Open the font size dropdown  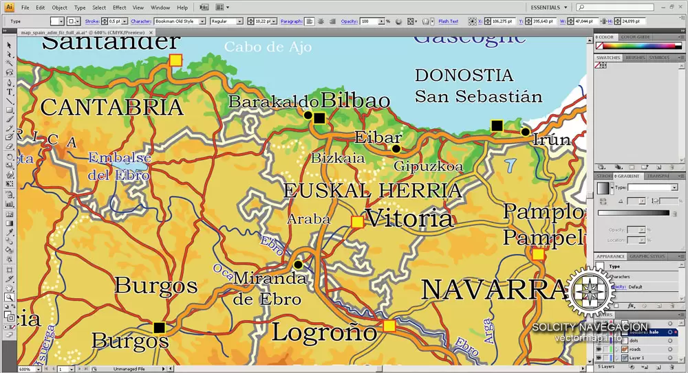pos(275,21)
